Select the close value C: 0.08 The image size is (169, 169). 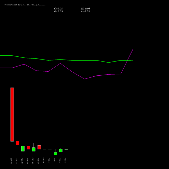tap(58, 9)
